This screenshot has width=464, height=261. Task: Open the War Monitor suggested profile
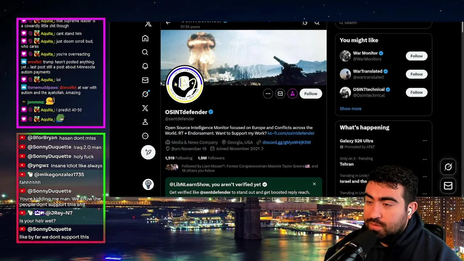point(365,53)
